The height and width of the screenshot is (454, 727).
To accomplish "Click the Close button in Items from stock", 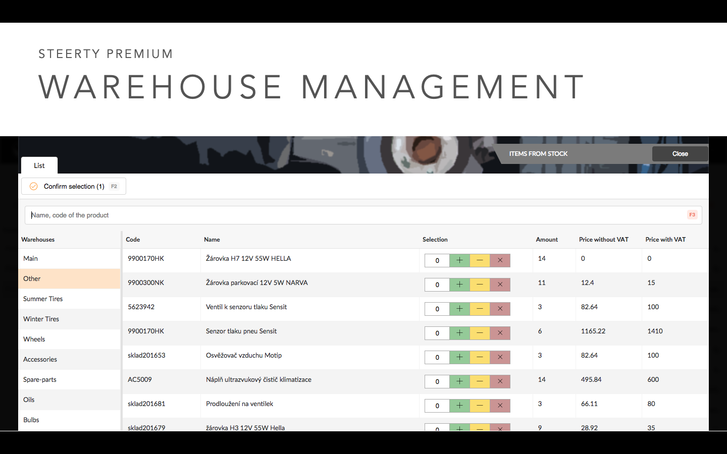I will coord(680,154).
